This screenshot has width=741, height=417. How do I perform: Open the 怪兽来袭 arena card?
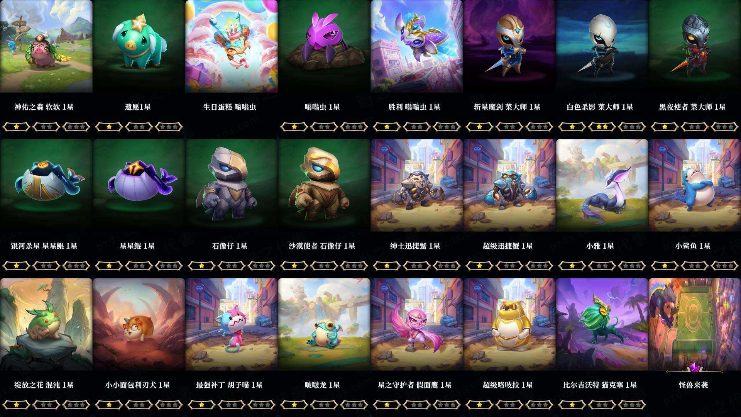click(695, 324)
